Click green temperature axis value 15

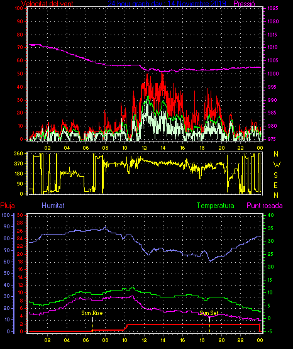(x=270, y=280)
